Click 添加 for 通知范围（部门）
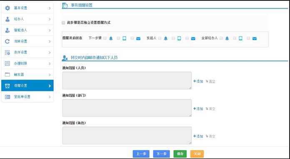 pos(198,109)
